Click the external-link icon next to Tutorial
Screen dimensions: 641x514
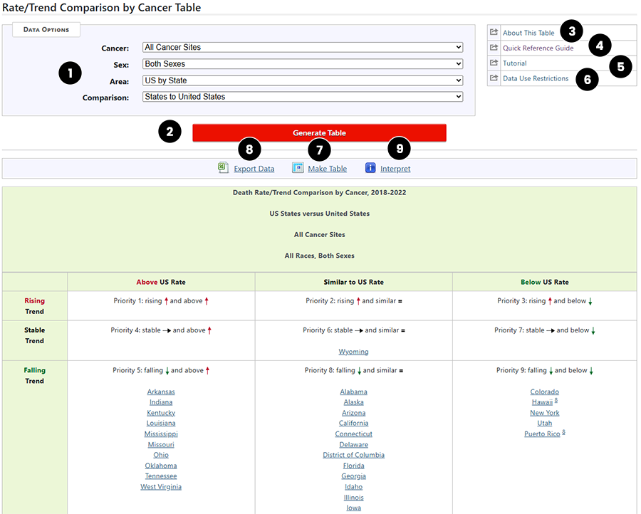(x=493, y=63)
